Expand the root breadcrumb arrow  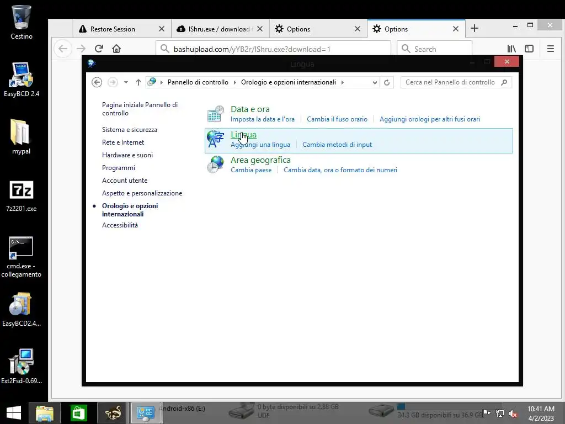(x=162, y=82)
